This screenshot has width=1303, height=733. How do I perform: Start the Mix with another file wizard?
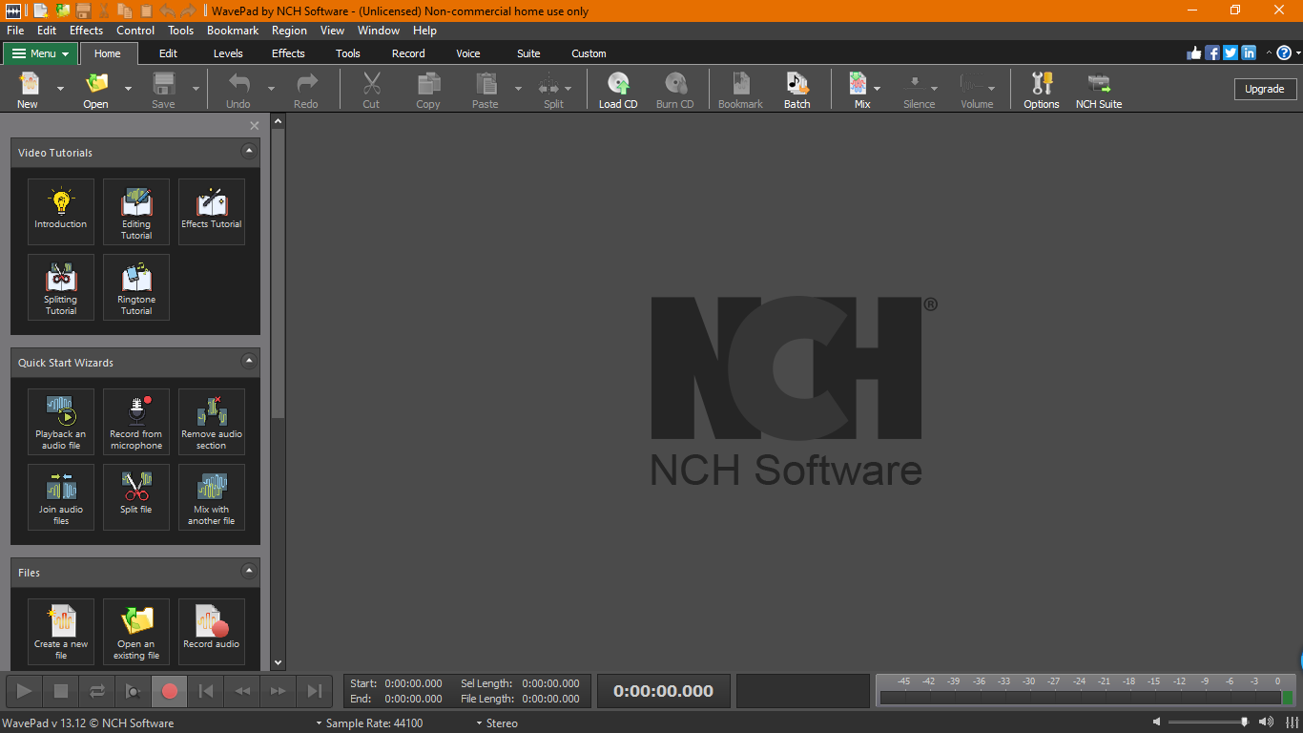pyautogui.click(x=212, y=497)
